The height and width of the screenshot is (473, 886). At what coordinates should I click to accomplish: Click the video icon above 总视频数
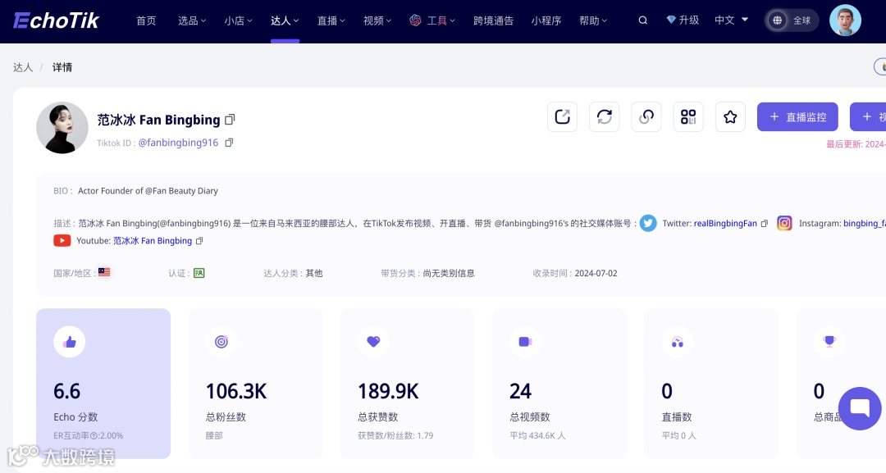(526, 342)
